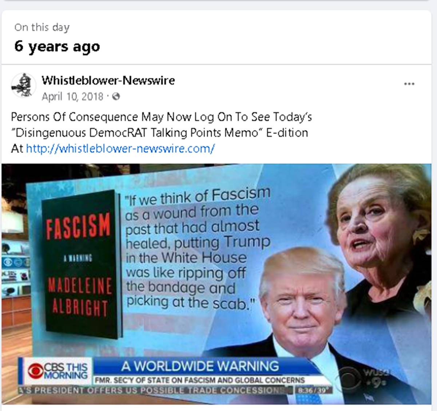Click the Whistleblower-Newswire profile avatar
The width and height of the screenshot is (437, 411).
pos(24,85)
